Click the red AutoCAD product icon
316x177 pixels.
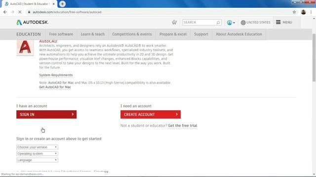click(x=25, y=48)
